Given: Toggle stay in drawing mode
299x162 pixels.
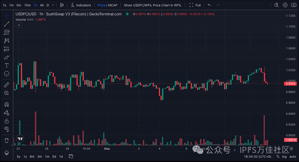Looking at the screenshot, I should pyautogui.click(x=7, y=113).
